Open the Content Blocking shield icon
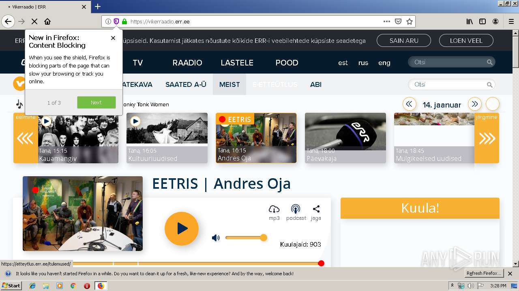The width and height of the screenshot is (519, 291). [x=116, y=21]
